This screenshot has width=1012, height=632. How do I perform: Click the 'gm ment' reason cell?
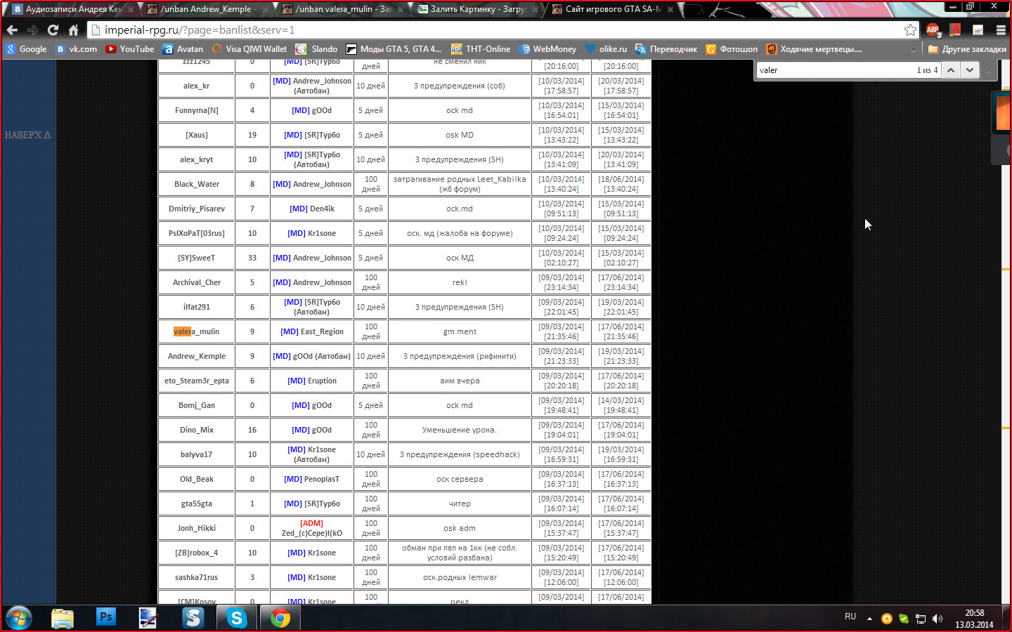pyautogui.click(x=460, y=331)
